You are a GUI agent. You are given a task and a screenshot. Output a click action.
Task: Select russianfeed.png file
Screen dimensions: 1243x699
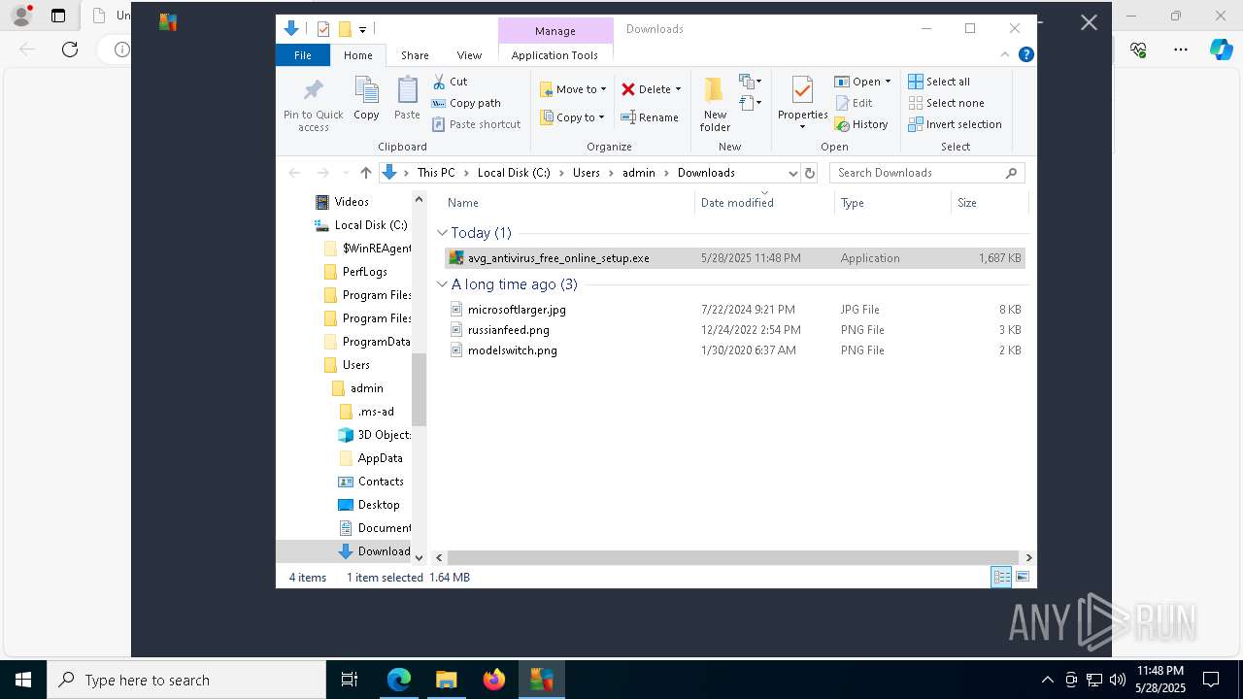(733, 330)
